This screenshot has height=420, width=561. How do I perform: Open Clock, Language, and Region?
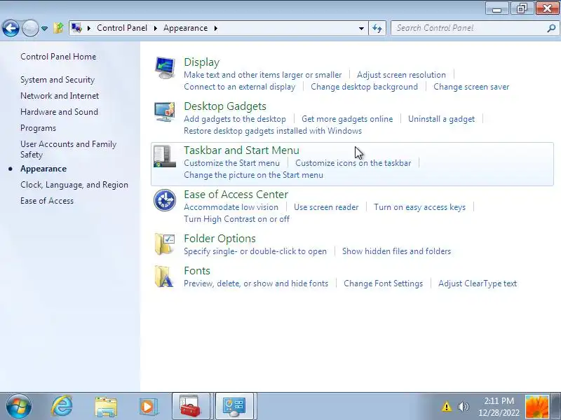tap(74, 185)
